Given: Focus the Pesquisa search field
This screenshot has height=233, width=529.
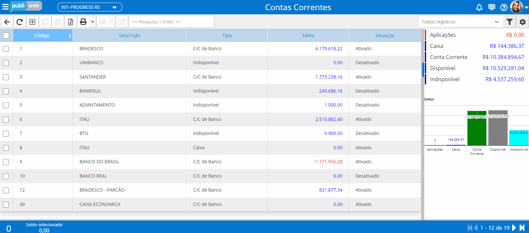Looking at the screenshot, I should tap(171, 22).
